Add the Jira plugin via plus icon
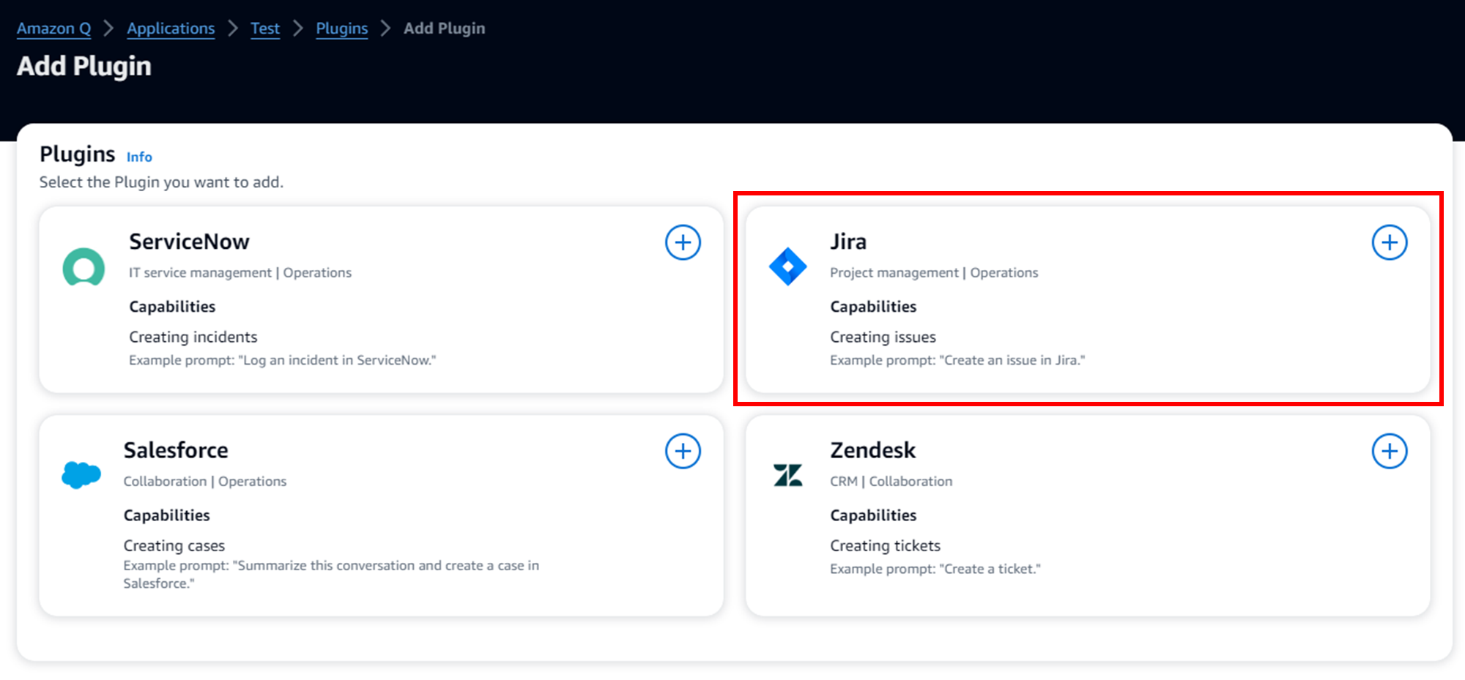 coord(1390,242)
